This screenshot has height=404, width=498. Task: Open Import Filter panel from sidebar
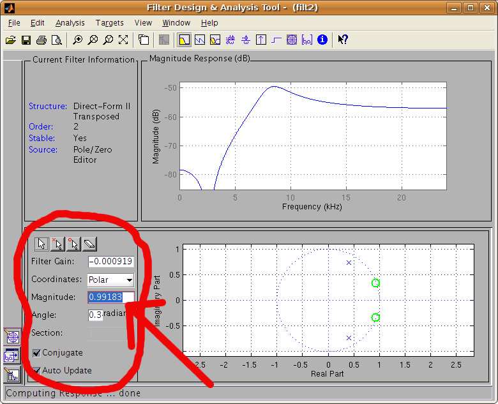pos(12,355)
